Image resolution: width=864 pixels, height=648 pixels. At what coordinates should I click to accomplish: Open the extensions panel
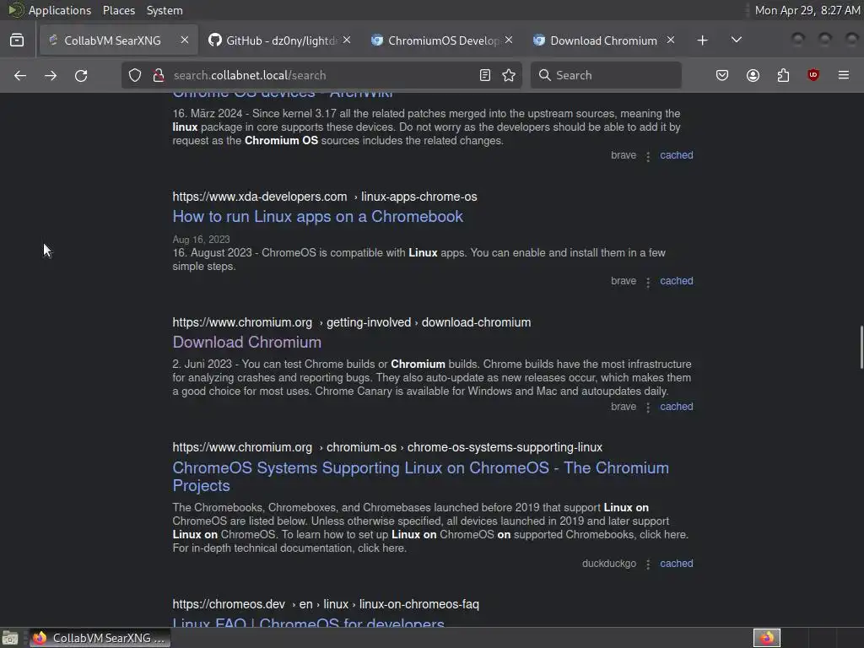[784, 75]
